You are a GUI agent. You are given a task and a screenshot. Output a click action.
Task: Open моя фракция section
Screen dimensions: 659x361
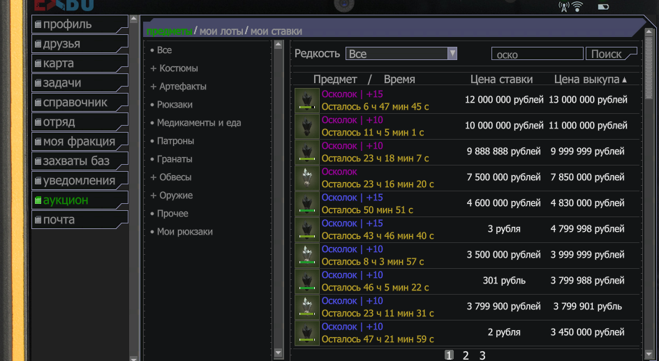click(80, 142)
